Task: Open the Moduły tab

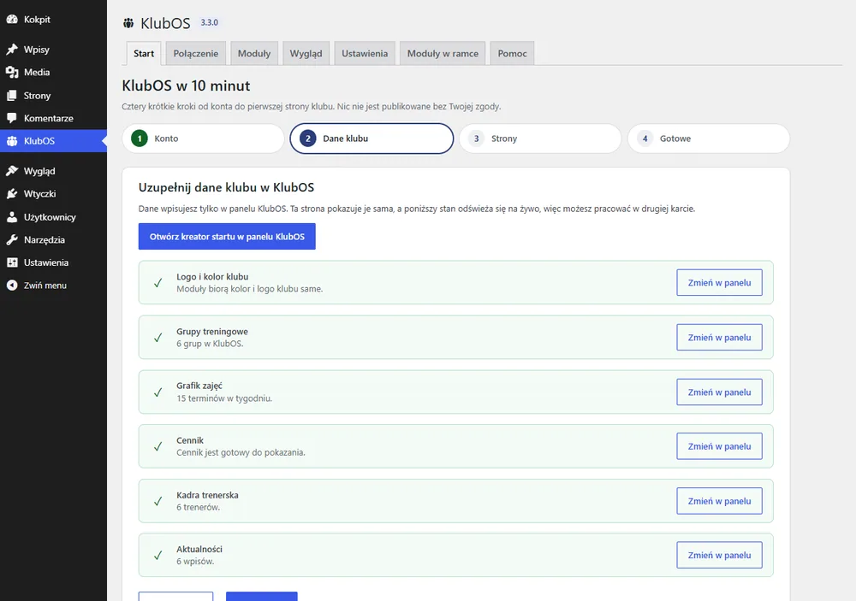Action: tap(254, 54)
